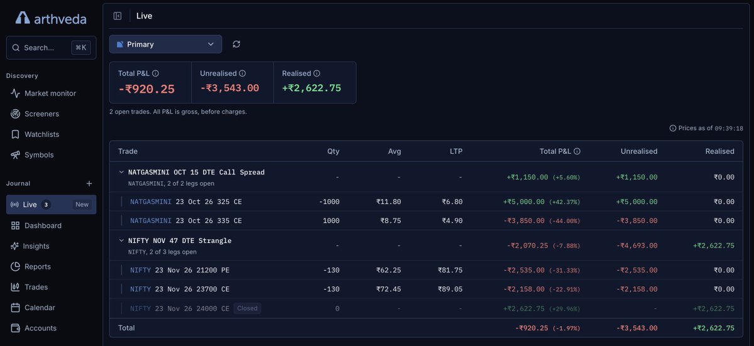Click the Dashboard grid icon
Image resolution: width=754 pixels, height=346 pixels.
(x=16, y=225)
